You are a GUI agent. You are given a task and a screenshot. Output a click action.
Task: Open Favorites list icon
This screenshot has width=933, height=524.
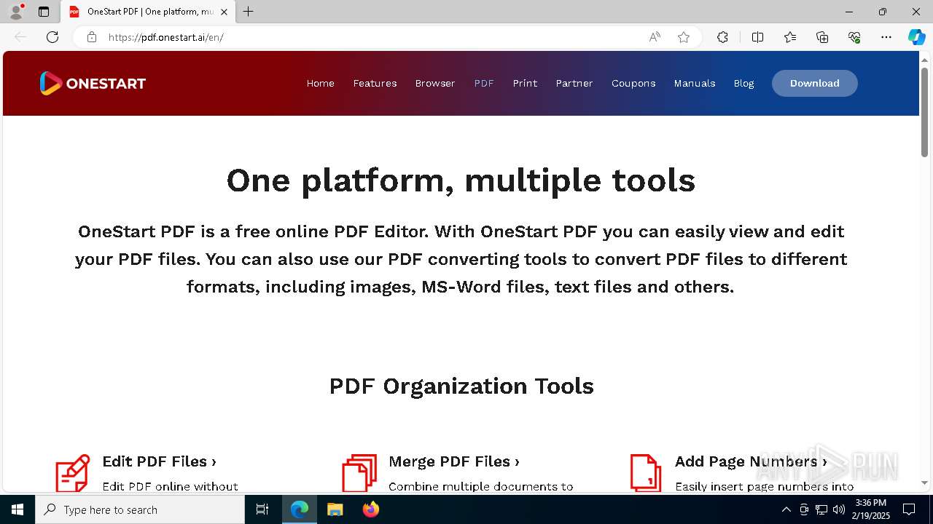point(790,37)
